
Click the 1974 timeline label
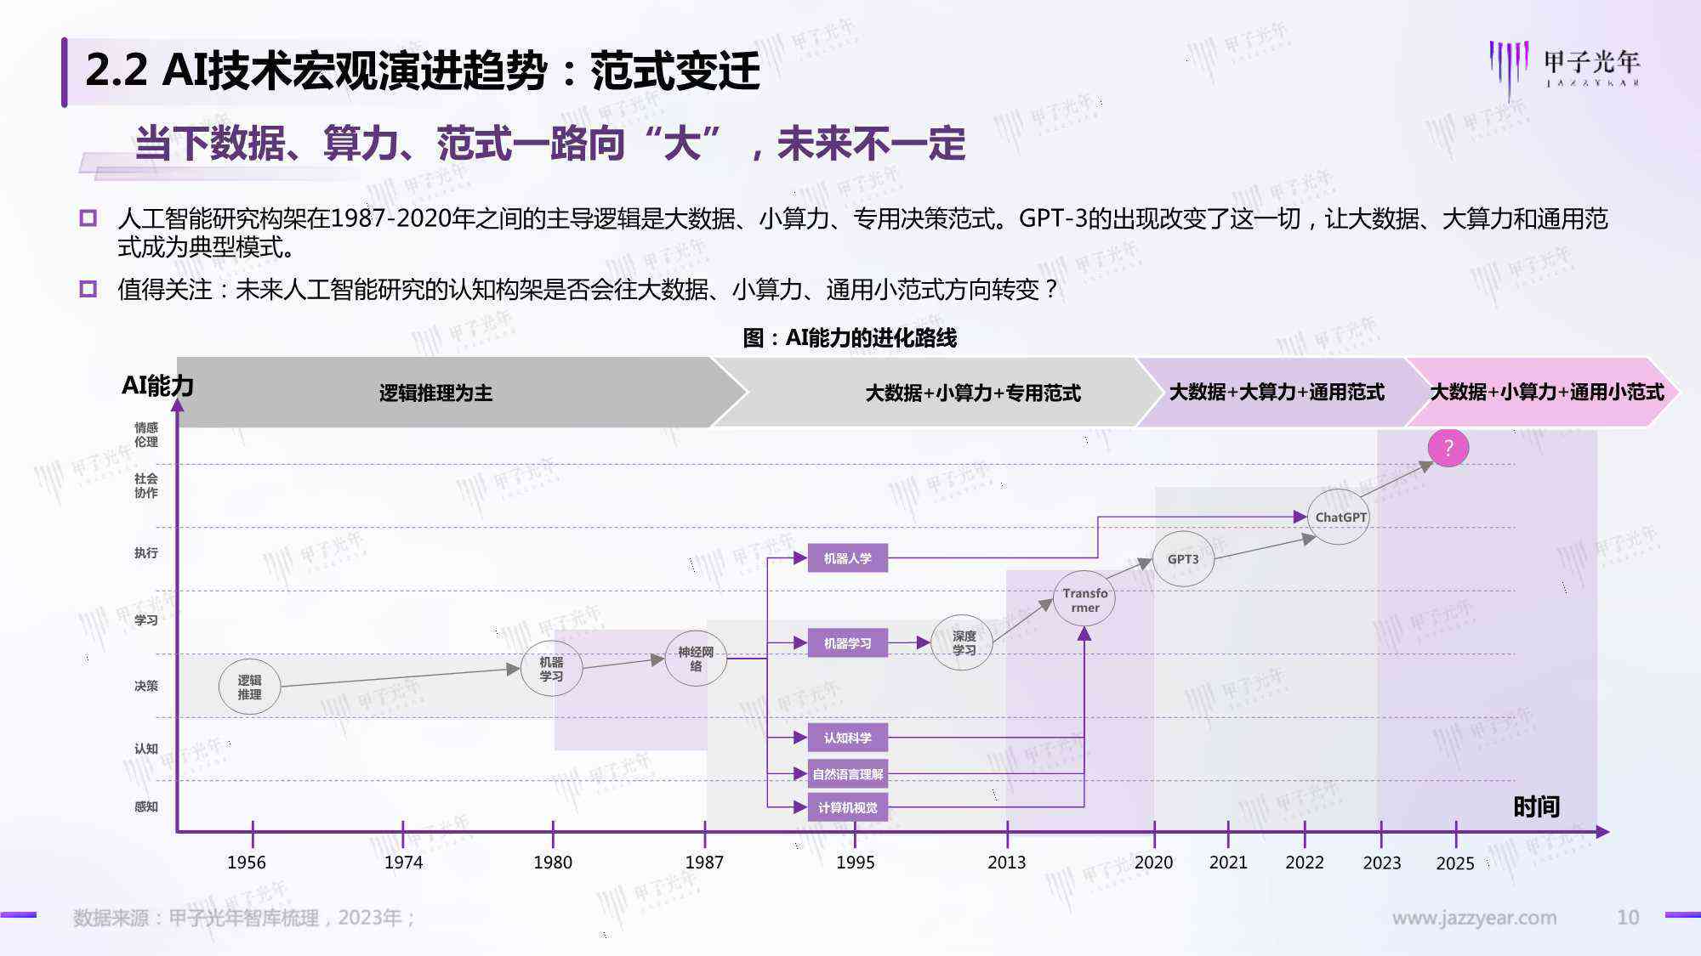click(x=403, y=862)
